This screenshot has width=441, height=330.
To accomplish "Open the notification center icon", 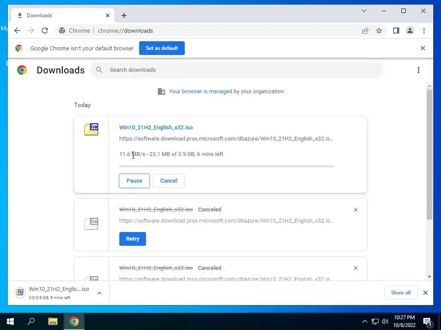I will pos(427,322).
